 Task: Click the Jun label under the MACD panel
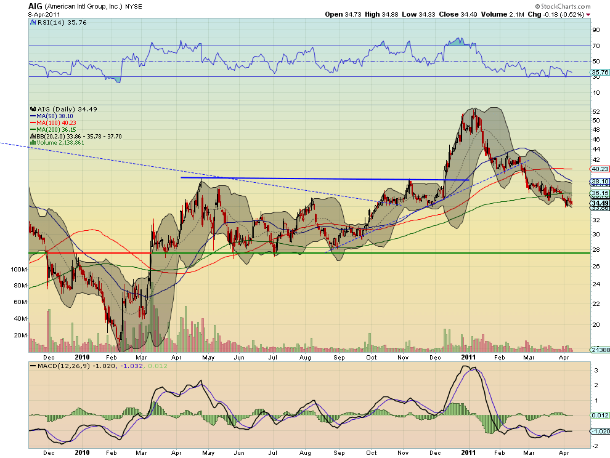pos(239,452)
